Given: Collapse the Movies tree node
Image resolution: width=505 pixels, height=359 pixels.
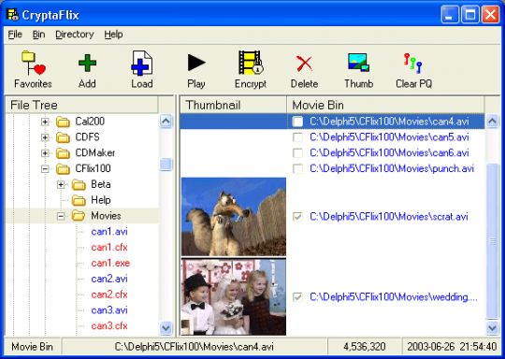Looking at the screenshot, I should pos(61,216).
